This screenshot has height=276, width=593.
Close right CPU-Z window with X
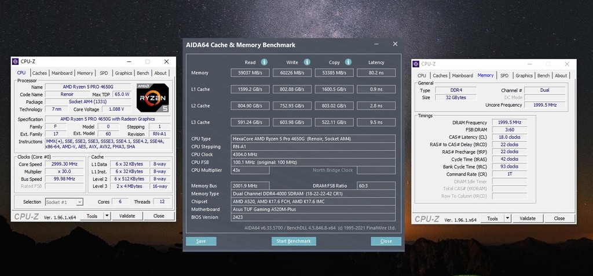click(567, 64)
